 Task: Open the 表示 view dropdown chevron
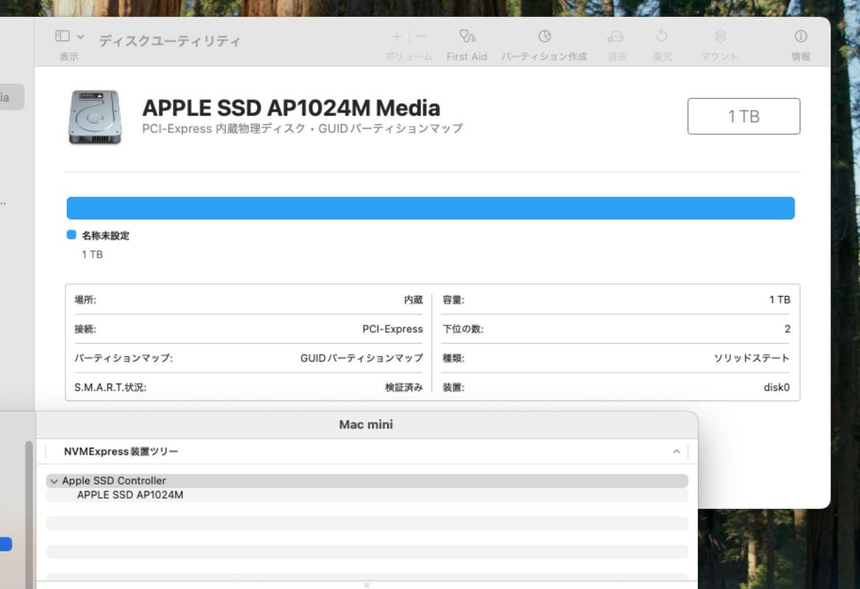point(80,36)
